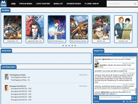Open the chat camera image upload icon
Image resolution: width=138 pixels, height=104 pixels.
coord(95,98)
